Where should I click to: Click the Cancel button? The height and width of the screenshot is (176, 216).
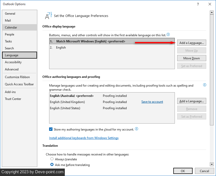point(204,171)
